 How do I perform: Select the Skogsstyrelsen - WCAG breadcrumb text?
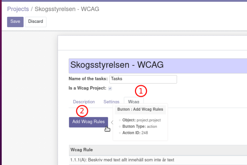(67, 9)
